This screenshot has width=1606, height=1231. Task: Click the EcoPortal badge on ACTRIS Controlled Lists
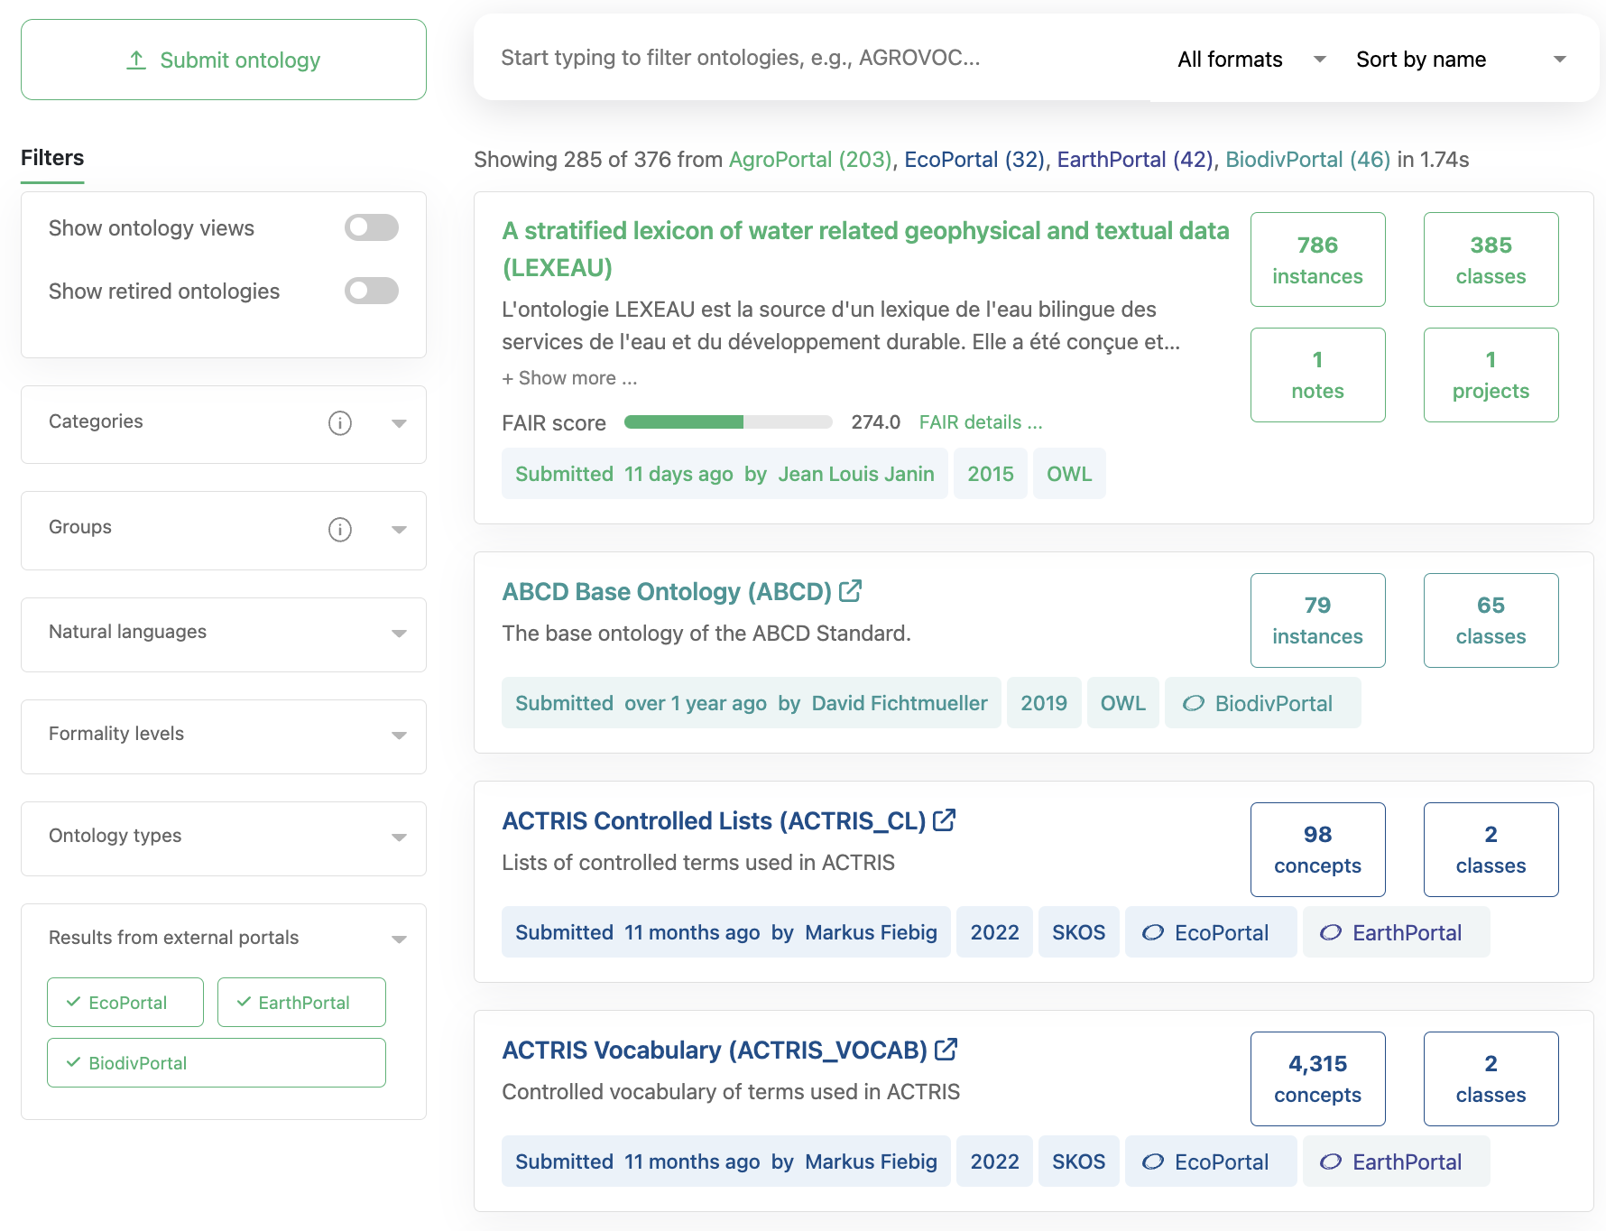(1211, 931)
